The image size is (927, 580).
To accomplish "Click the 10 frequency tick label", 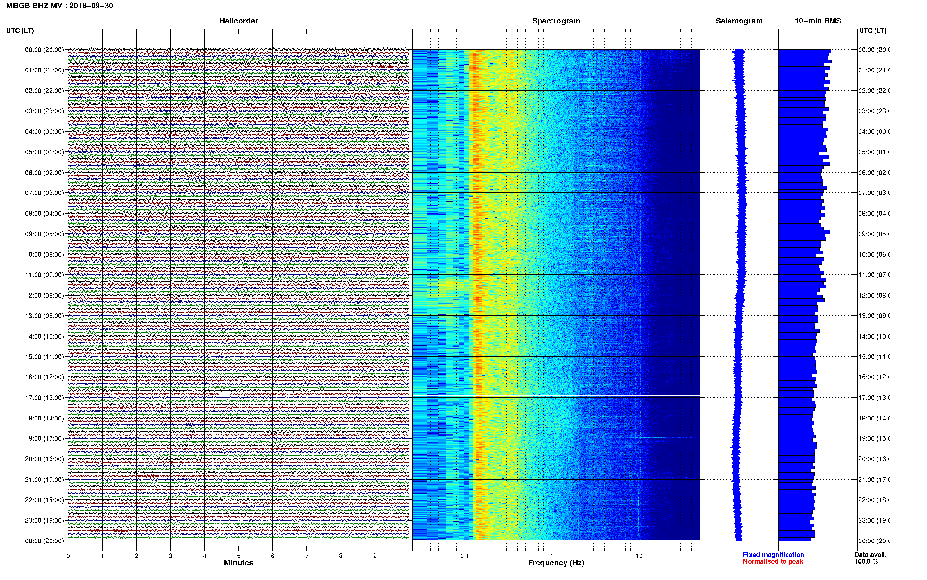I will coord(639,556).
